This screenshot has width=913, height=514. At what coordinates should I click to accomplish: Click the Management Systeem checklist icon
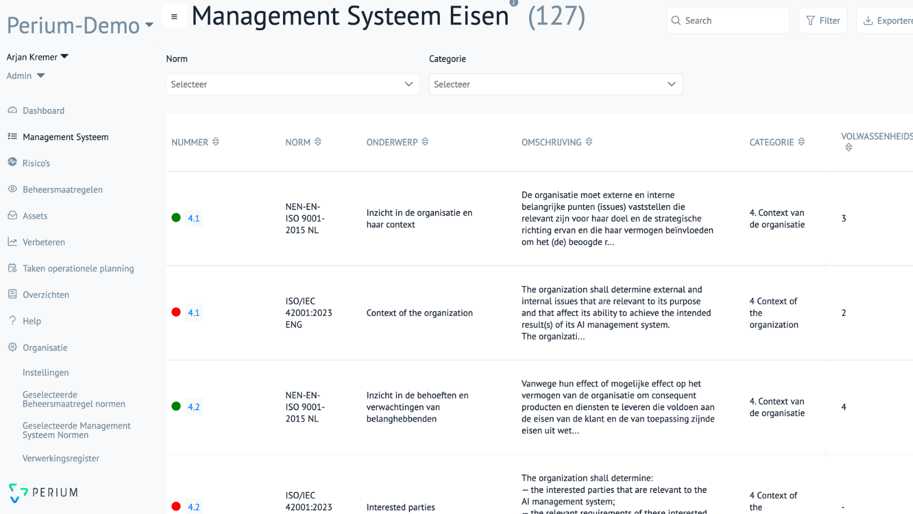point(13,136)
